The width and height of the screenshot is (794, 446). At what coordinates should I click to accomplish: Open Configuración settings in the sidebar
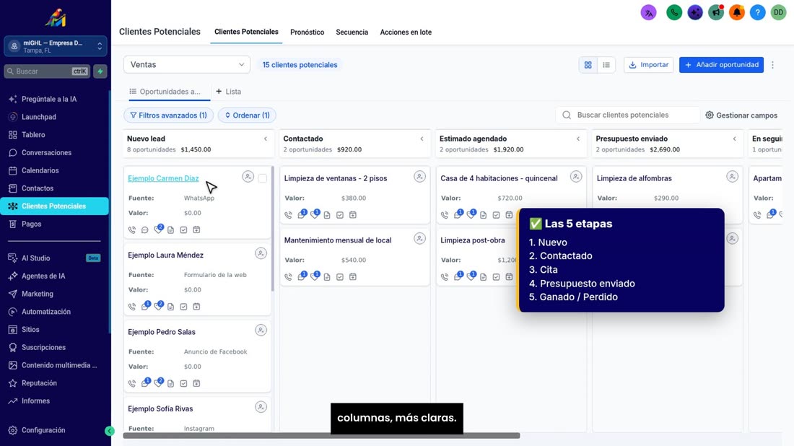point(43,430)
